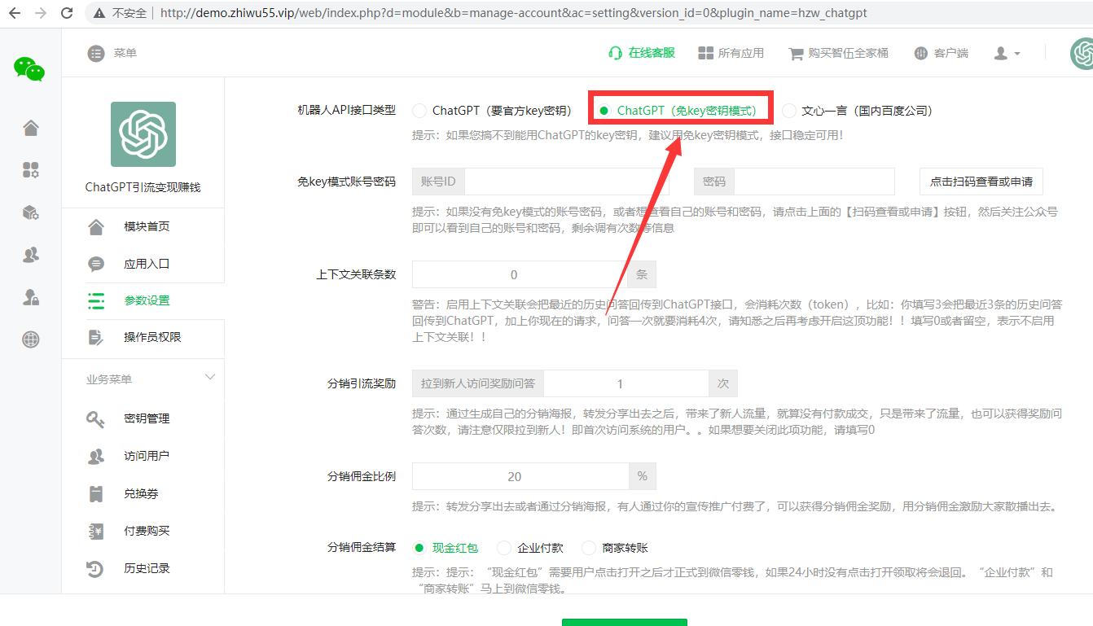Focus the 拉到新人访问奖励问答 input field
This screenshot has height=626, width=1093.
click(x=626, y=383)
